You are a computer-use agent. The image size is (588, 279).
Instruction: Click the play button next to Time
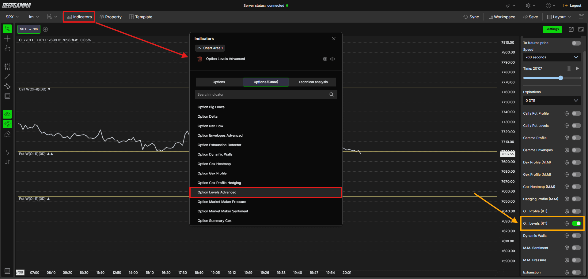[x=578, y=68]
